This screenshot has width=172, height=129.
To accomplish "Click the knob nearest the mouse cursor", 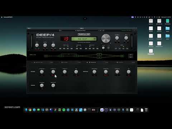I will (53, 72).
